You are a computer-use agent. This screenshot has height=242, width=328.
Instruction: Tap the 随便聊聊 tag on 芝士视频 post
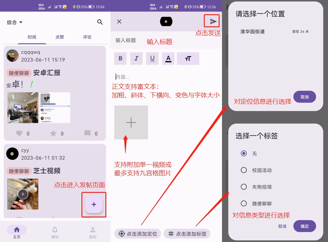pos(19,171)
